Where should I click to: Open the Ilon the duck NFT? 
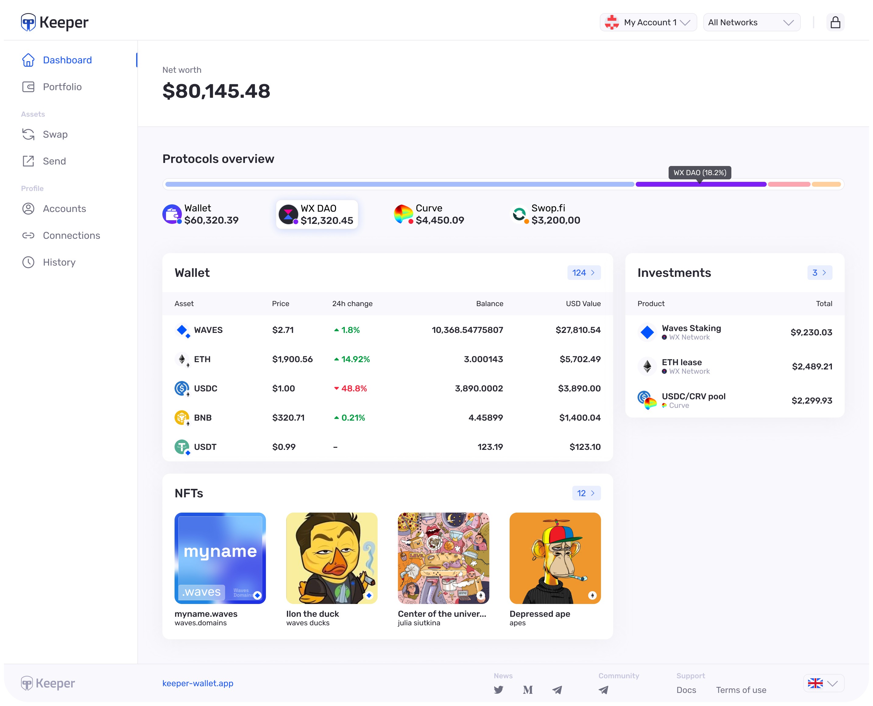click(x=331, y=558)
